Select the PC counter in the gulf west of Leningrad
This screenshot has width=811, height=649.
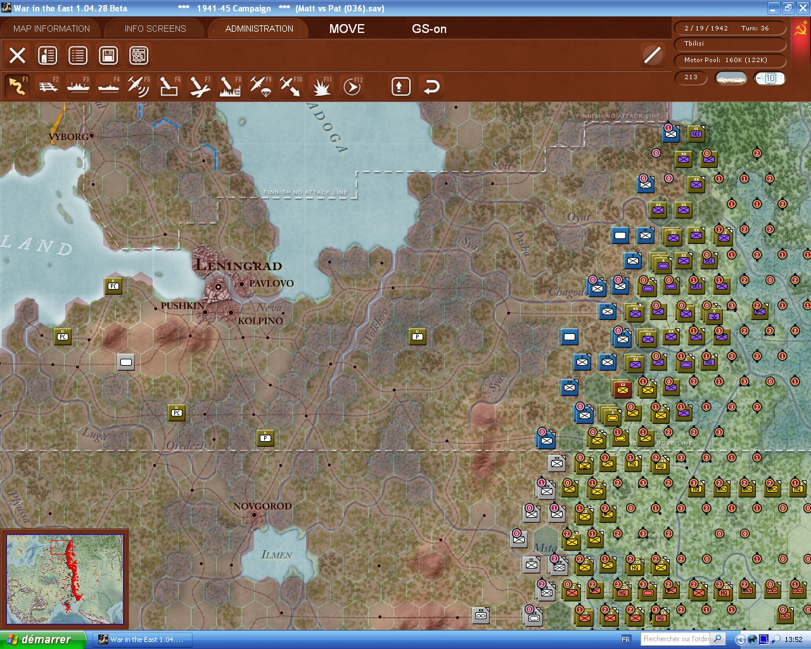[113, 286]
